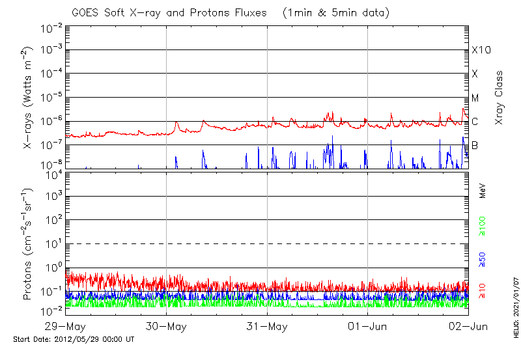Click the 10⁴ tick on the protons axis

tap(53, 173)
